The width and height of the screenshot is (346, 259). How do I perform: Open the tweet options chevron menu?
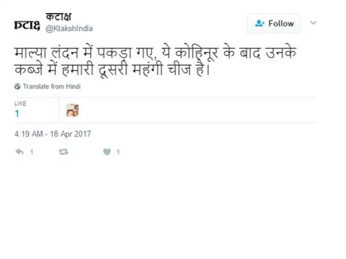pos(313,23)
